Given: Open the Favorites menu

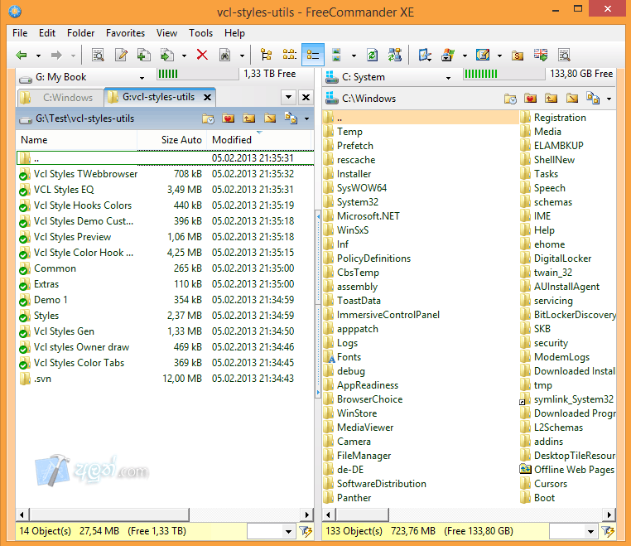Looking at the screenshot, I should point(125,33).
